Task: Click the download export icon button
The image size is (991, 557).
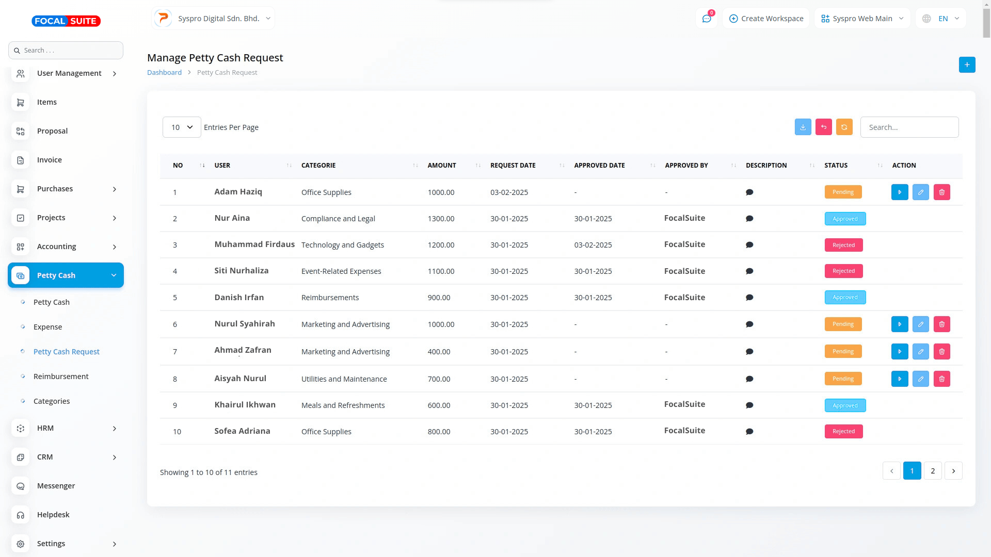Action: click(x=803, y=127)
